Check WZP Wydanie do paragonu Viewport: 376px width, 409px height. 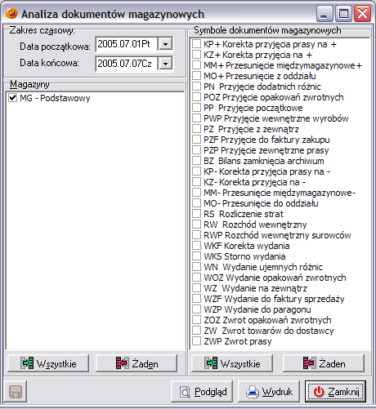(x=196, y=309)
